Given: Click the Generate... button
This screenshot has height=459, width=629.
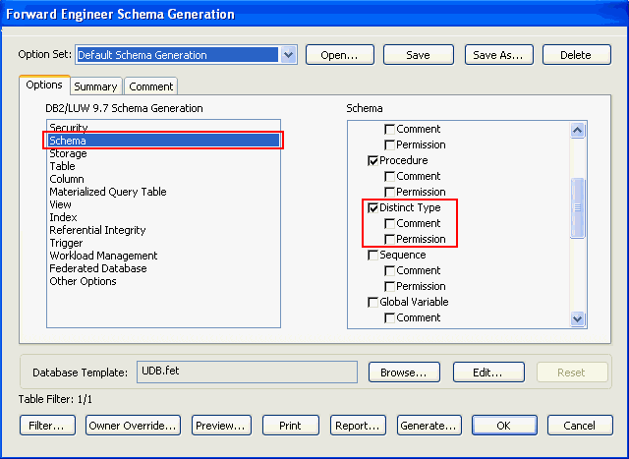Looking at the screenshot, I should point(429,426).
